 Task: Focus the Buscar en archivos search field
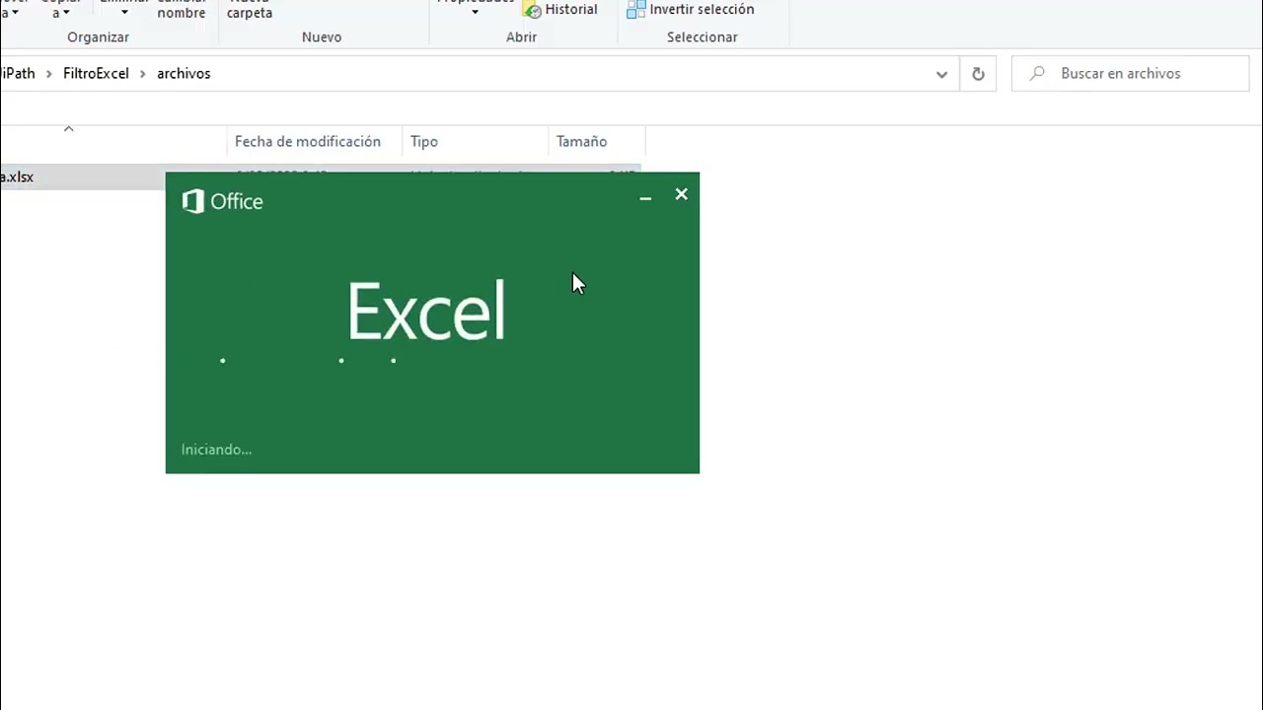(x=1131, y=74)
